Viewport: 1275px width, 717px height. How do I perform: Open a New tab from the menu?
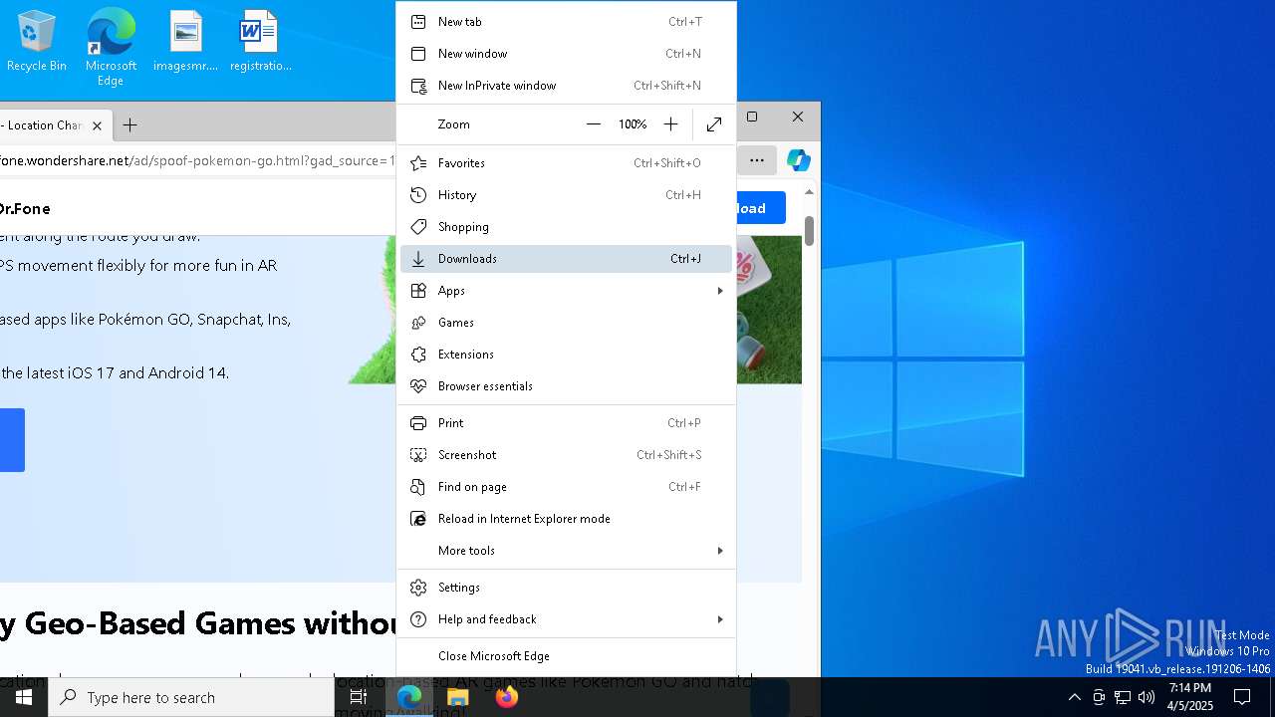tap(566, 22)
